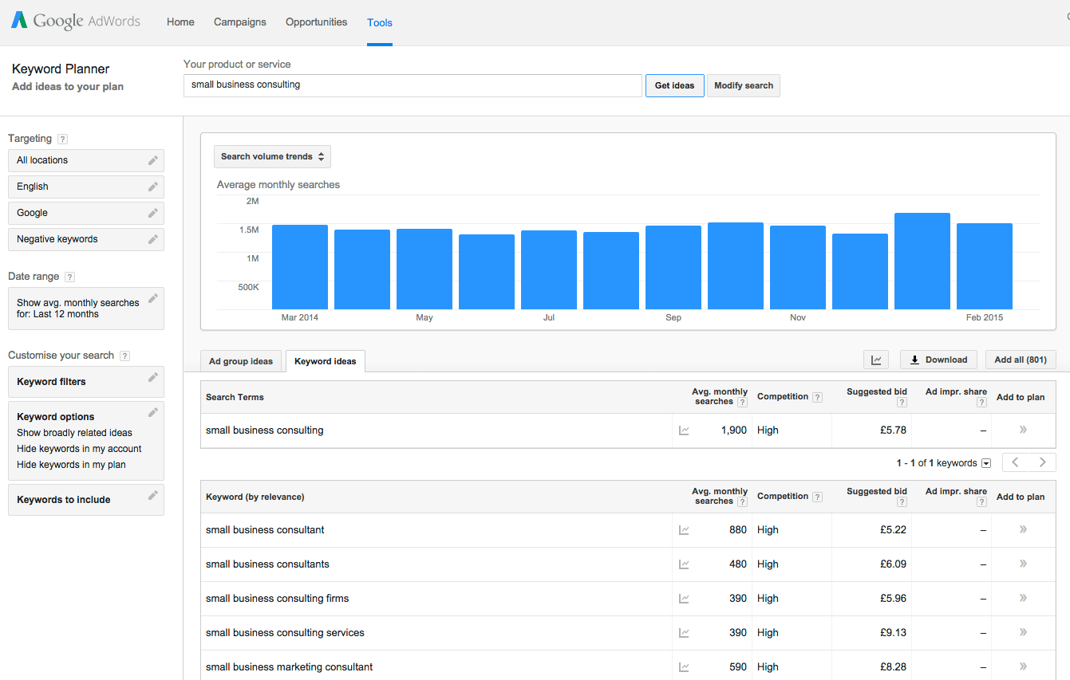Add small business marketing consultant to plan

tap(1023, 666)
